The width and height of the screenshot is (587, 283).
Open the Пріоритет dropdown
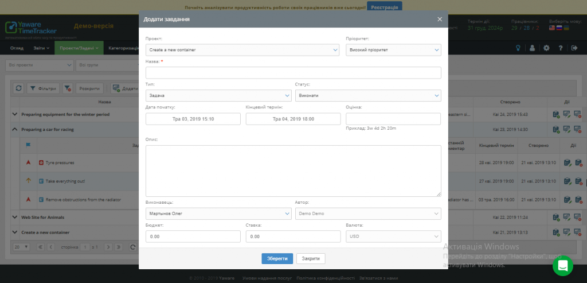point(393,50)
